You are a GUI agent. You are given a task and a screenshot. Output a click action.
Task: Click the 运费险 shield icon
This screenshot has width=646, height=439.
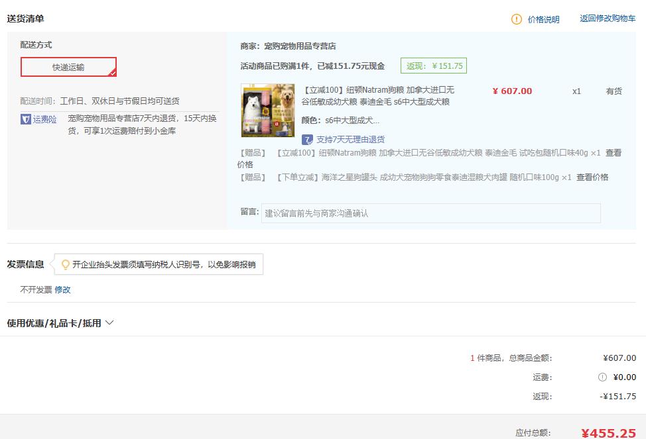(26, 119)
